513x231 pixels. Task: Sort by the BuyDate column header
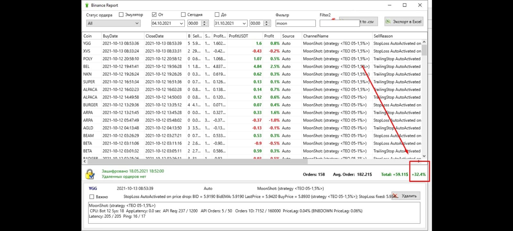pos(123,36)
